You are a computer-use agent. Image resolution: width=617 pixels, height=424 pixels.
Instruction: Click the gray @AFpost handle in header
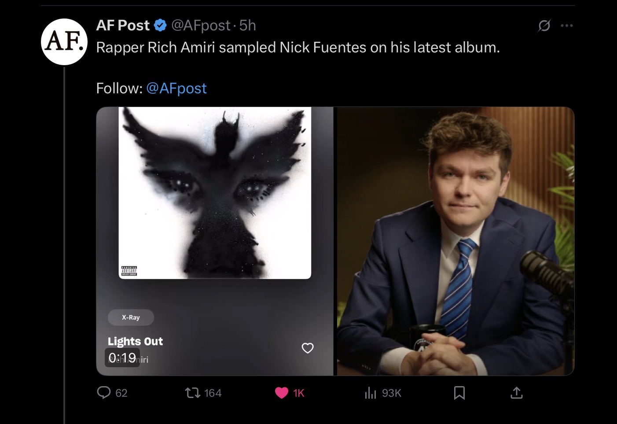(200, 26)
